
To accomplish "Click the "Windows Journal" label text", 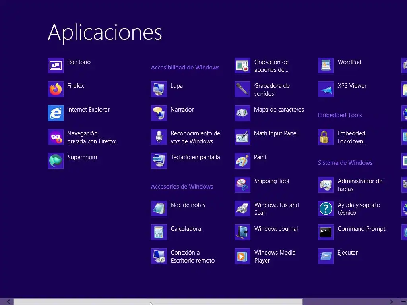I will [x=276, y=229].
